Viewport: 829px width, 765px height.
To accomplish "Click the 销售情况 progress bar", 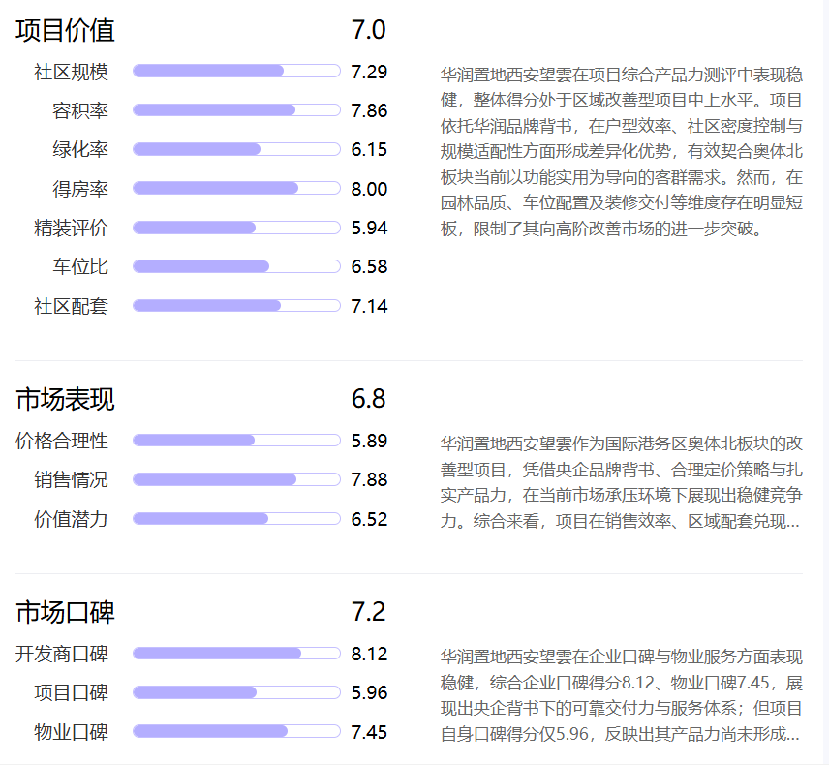I will (x=236, y=479).
